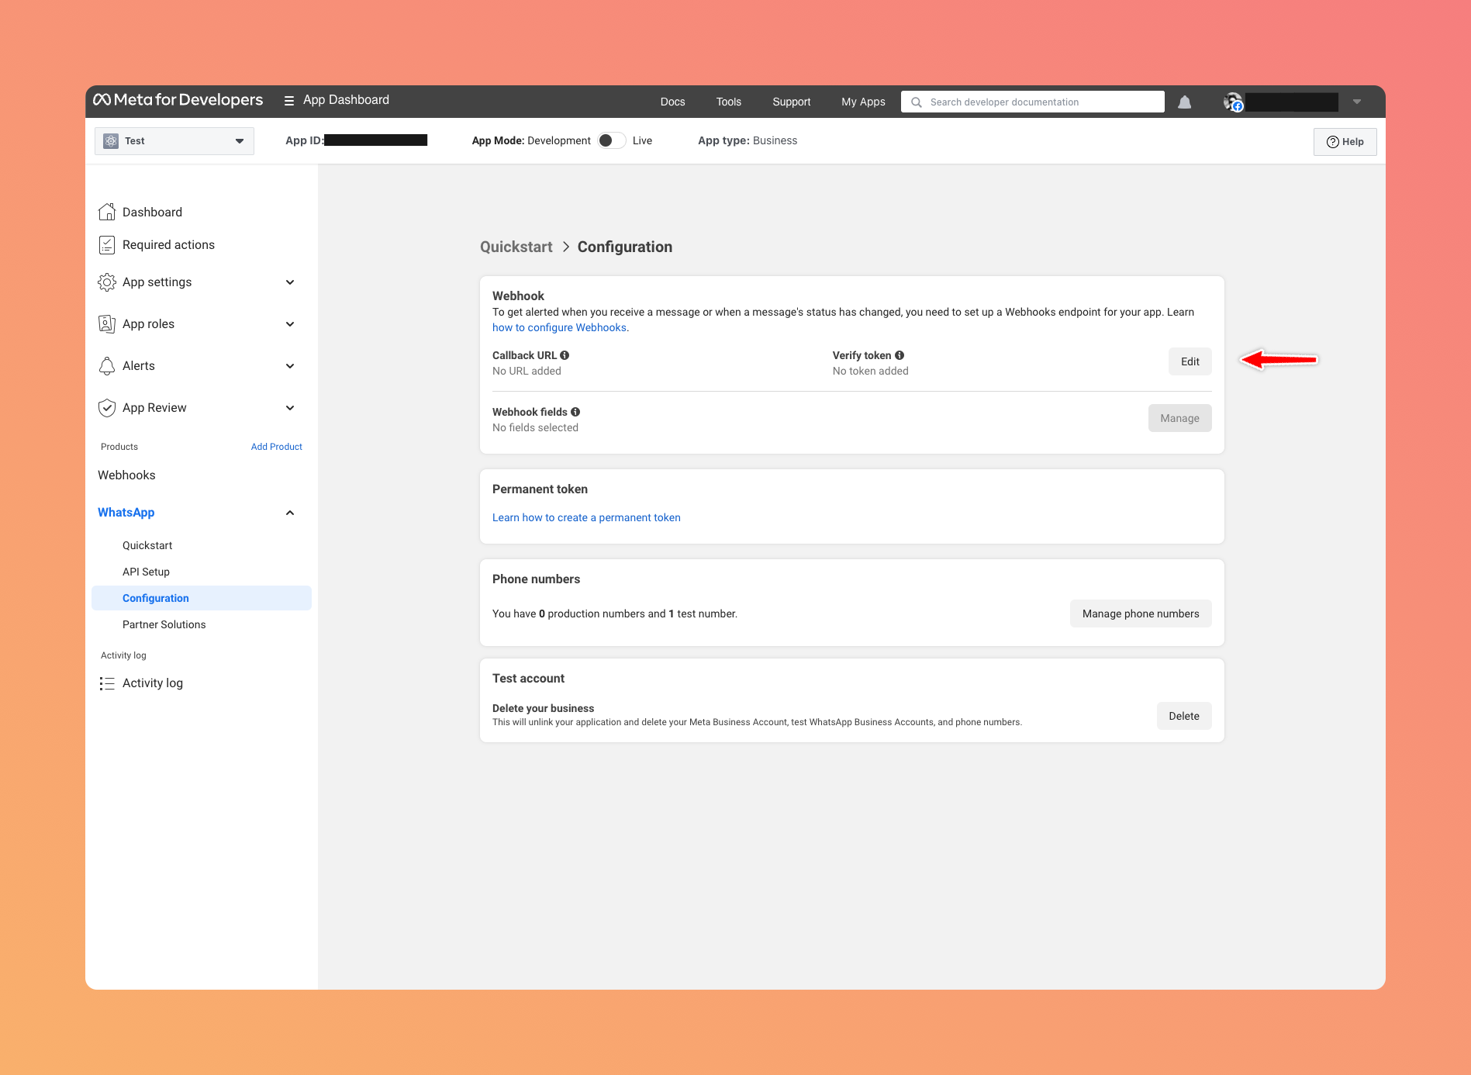Screen dimensions: 1471x1075
Task: Click the search developer documentation field
Action: [1039, 102]
